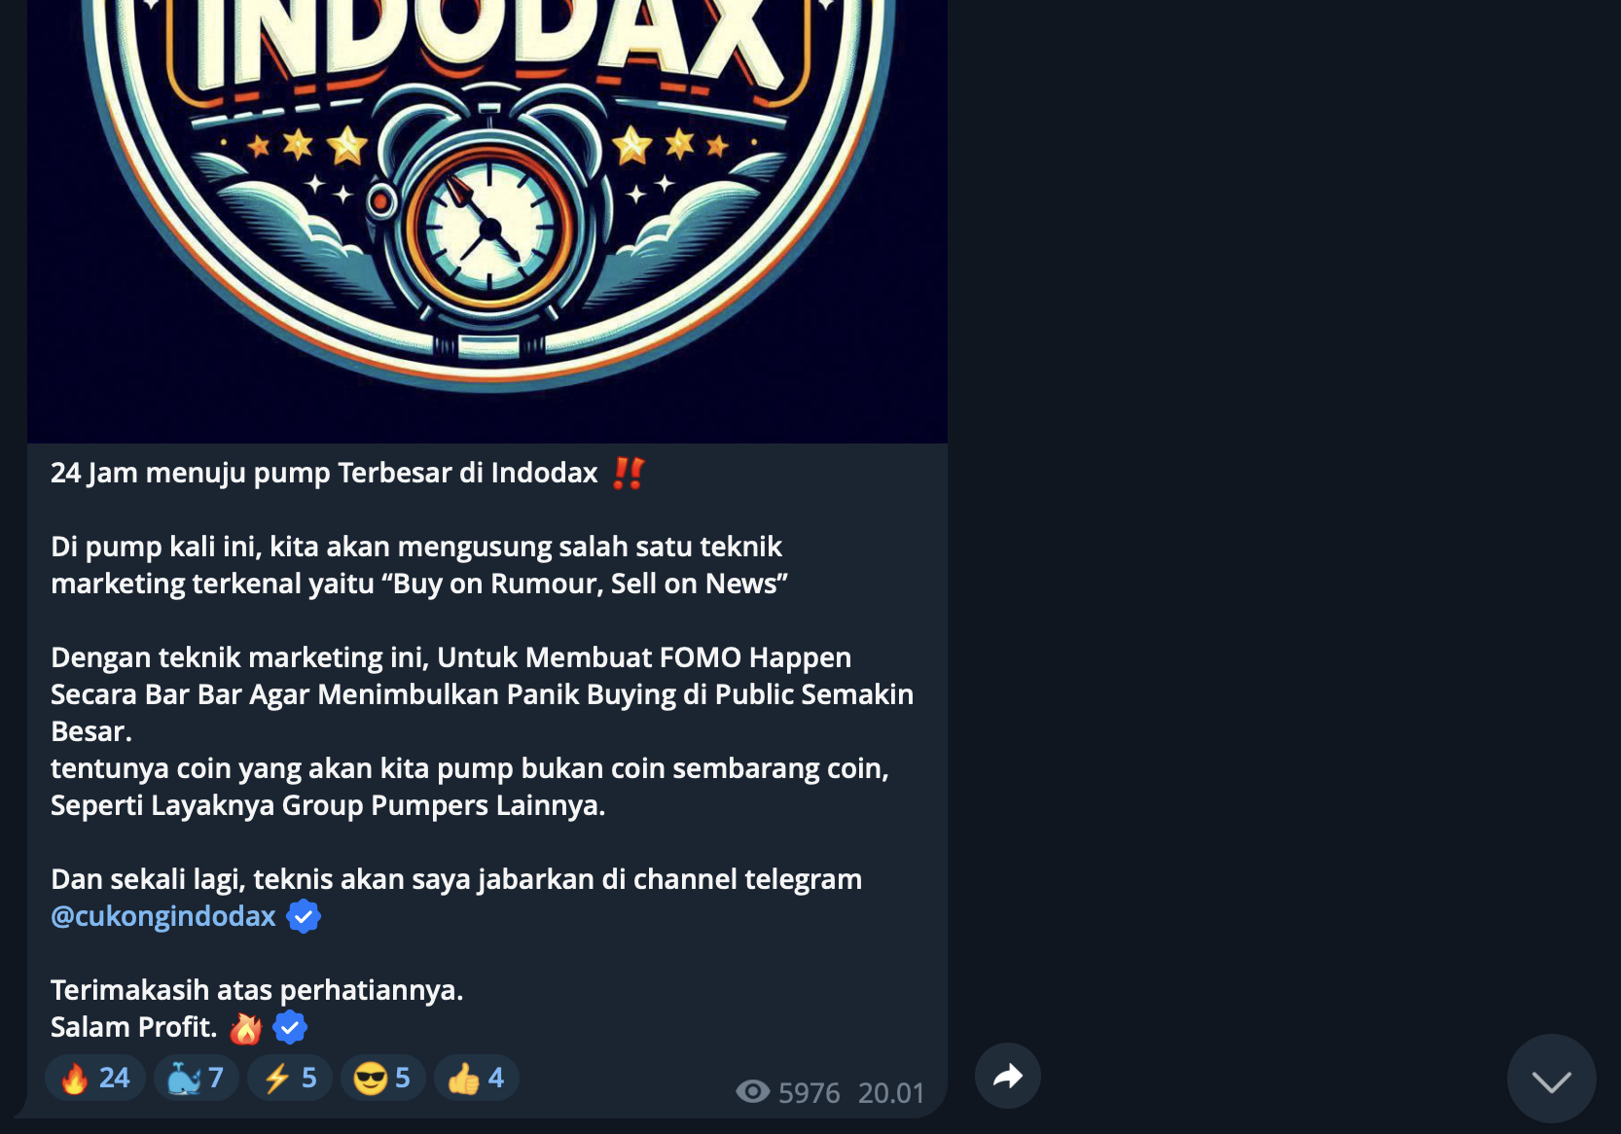The height and width of the screenshot is (1134, 1621).
Task: Open the @cukongindodax channel link
Action: pyautogui.click(x=163, y=916)
